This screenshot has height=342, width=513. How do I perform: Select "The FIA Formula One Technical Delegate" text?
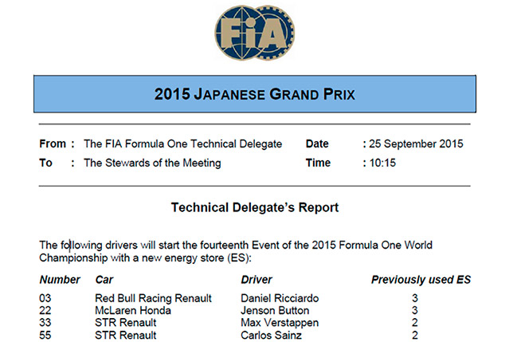tap(182, 144)
